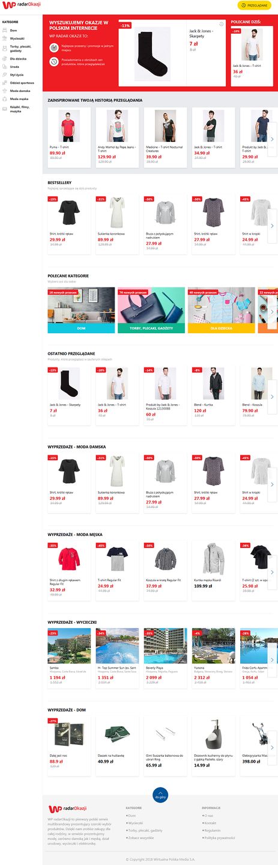Screen dimensions: 278x865
Task: Open Regulamin link in footer
Action: point(211,830)
